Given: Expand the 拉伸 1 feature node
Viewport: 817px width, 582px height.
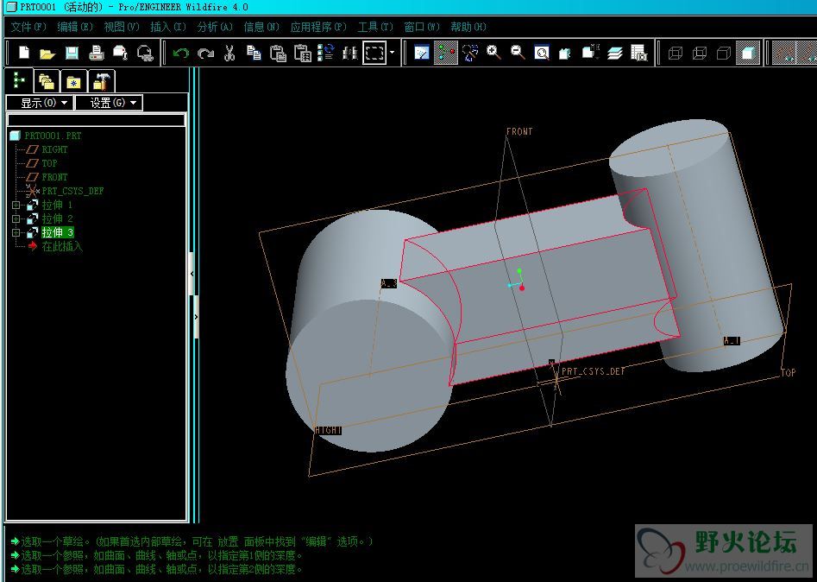Looking at the screenshot, I should 16,205.
